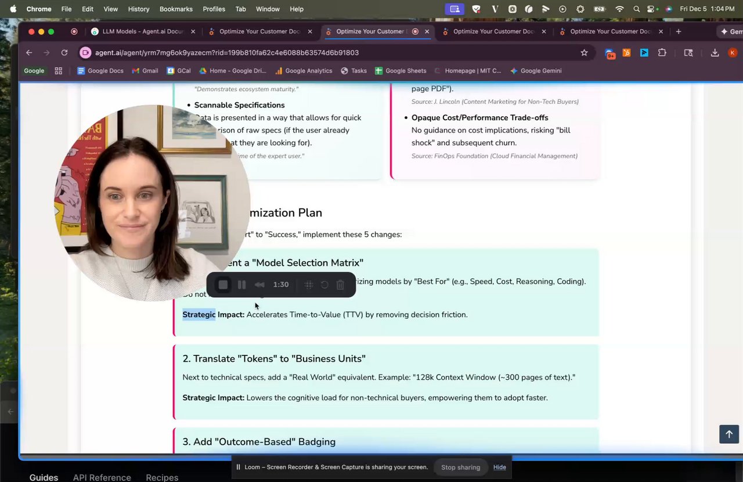
Task: Open the Help menu
Action: tap(297, 9)
